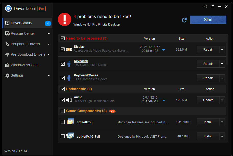
Task: Uncheck the Display driver checkbox
Action: [63, 49]
